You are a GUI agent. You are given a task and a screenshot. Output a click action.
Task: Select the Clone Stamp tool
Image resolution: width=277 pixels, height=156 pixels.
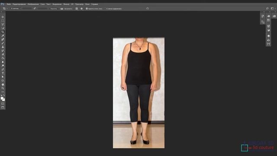[x=3, y=47]
